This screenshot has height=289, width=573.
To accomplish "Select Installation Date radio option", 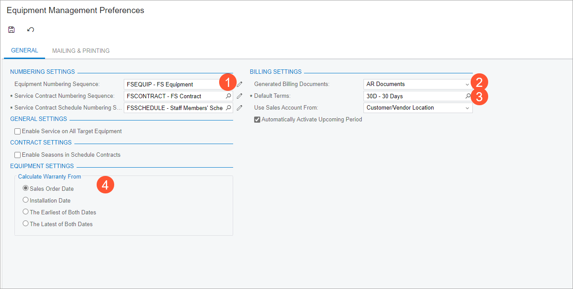I will [x=25, y=200].
